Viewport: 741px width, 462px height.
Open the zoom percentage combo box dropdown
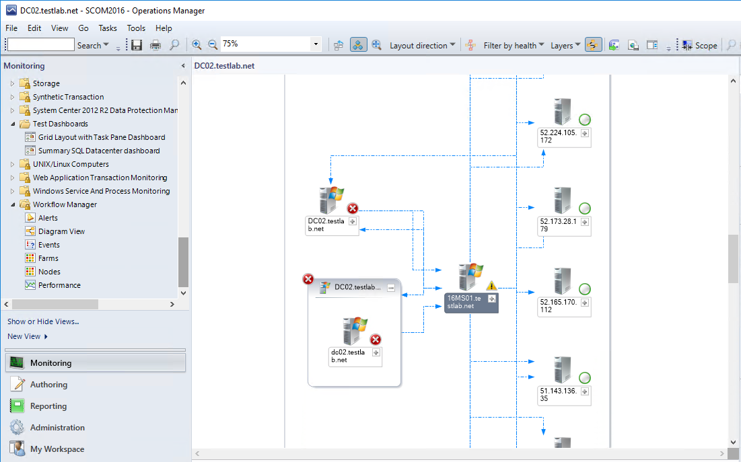point(316,44)
